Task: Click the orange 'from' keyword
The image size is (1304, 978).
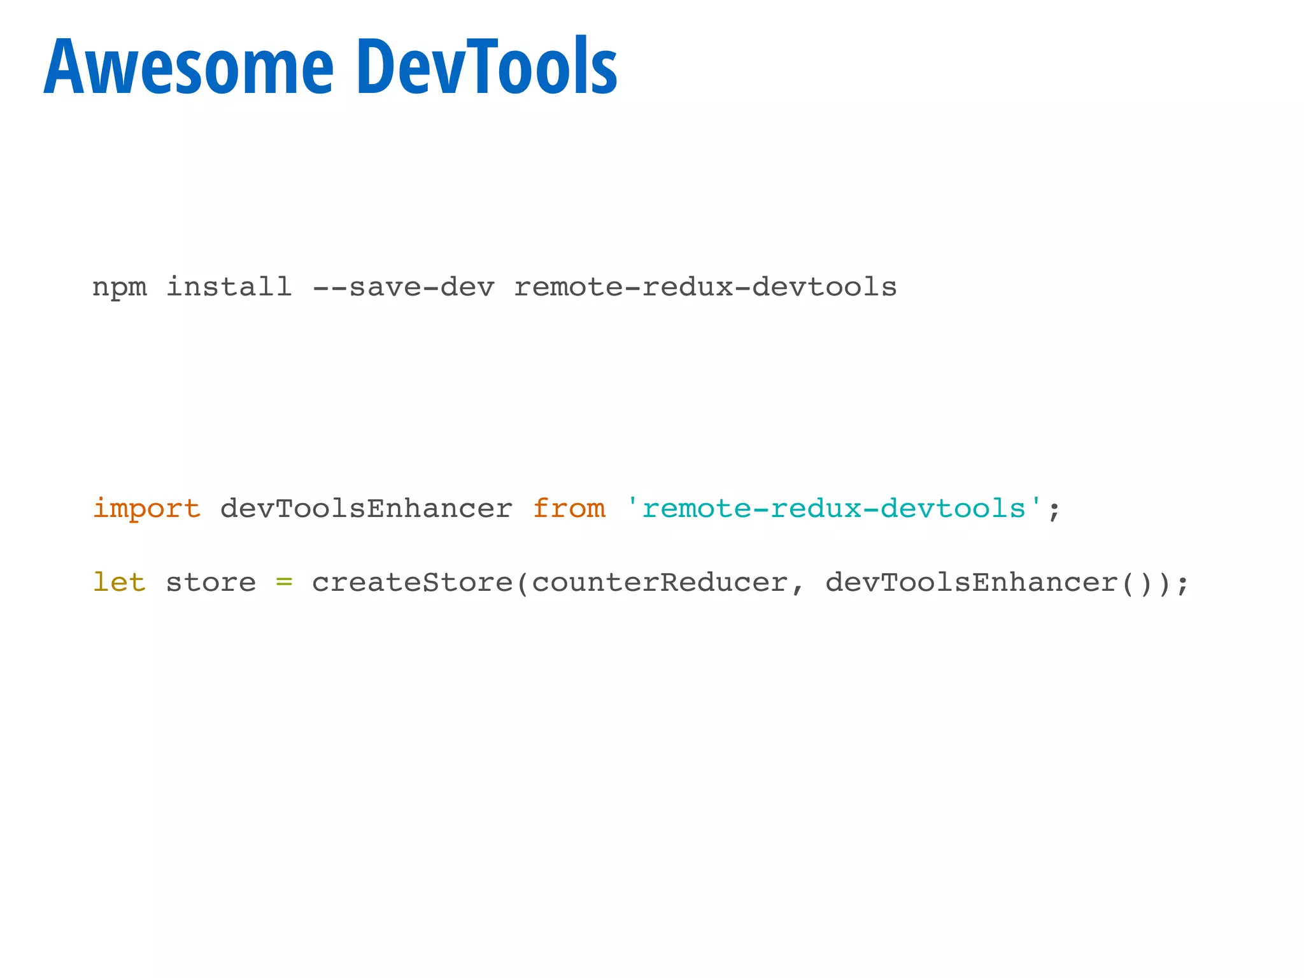Action: point(569,509)
